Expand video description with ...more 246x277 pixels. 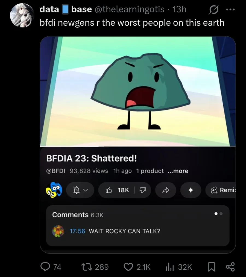(178, 171)
